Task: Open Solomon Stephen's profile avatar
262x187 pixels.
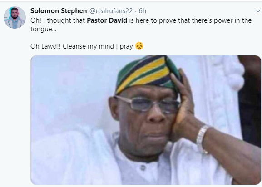Action: [15, 18]
